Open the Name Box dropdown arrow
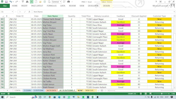 [x=12, y=12]
